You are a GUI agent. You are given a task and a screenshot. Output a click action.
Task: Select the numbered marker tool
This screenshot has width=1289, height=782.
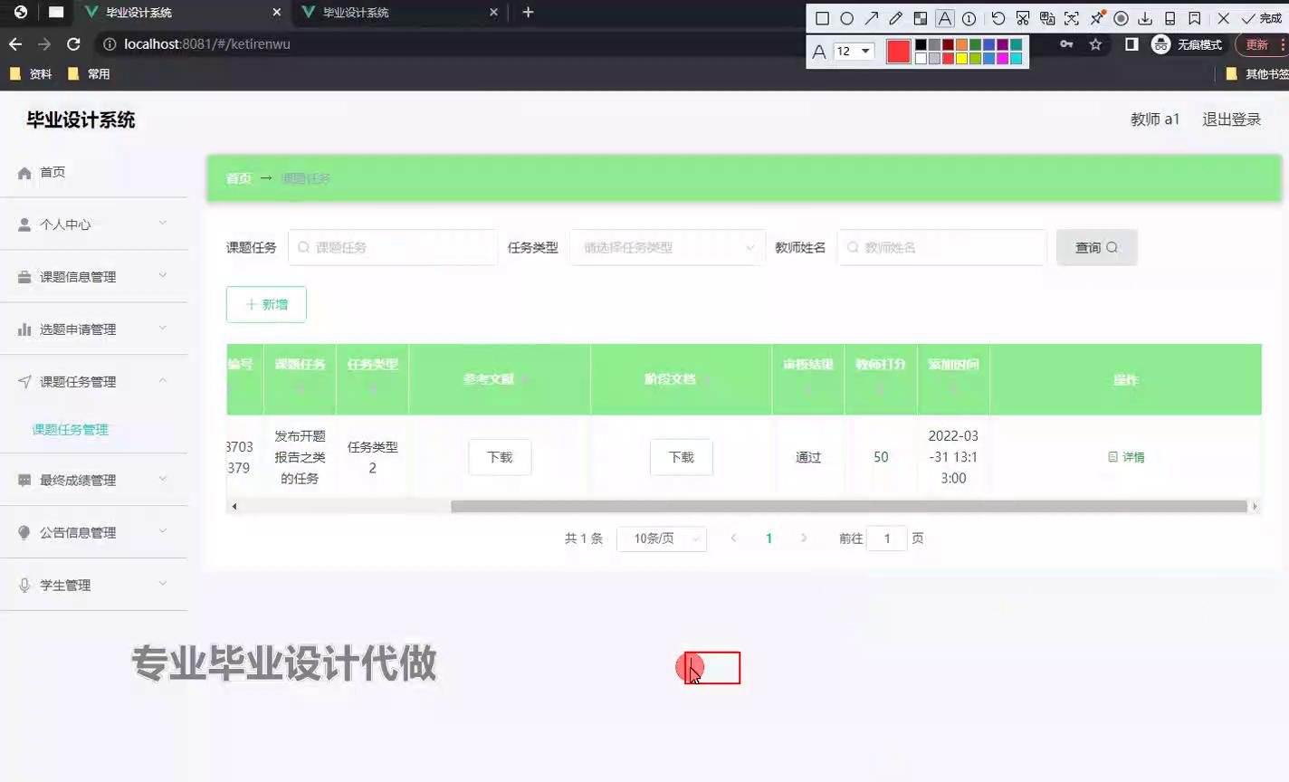click(969, 18)
